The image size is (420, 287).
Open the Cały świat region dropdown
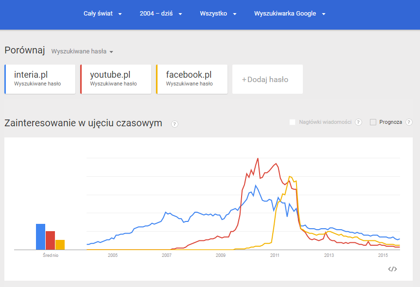tap(103, 14)
